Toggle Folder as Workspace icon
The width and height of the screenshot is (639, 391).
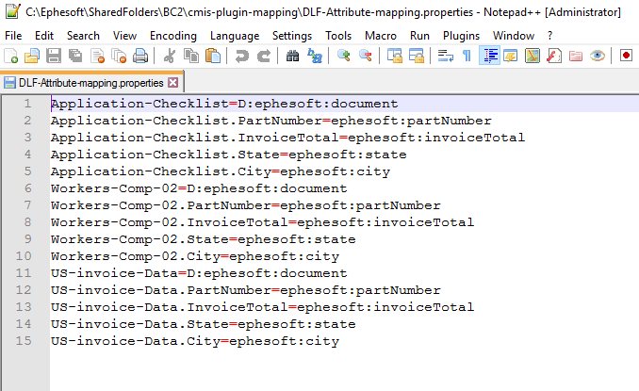pos(576,56)
